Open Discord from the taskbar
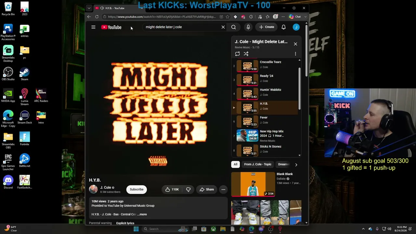 click(261, 229)
